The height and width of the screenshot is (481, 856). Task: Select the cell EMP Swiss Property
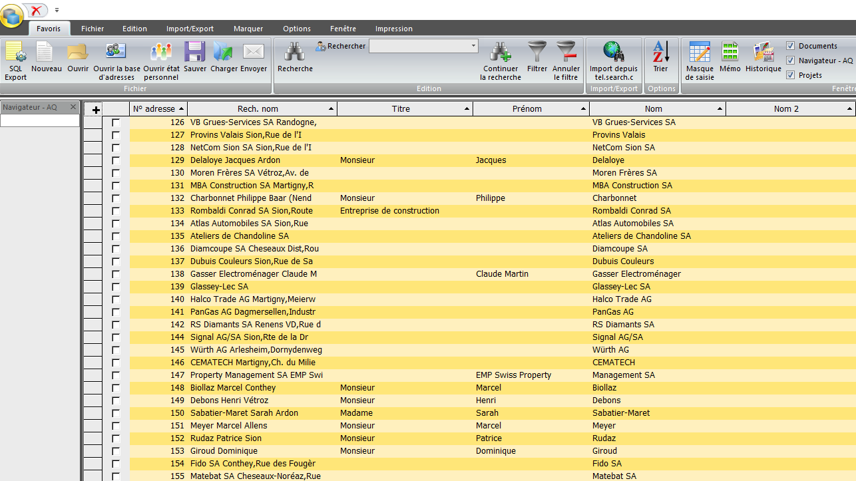point(531,375)
